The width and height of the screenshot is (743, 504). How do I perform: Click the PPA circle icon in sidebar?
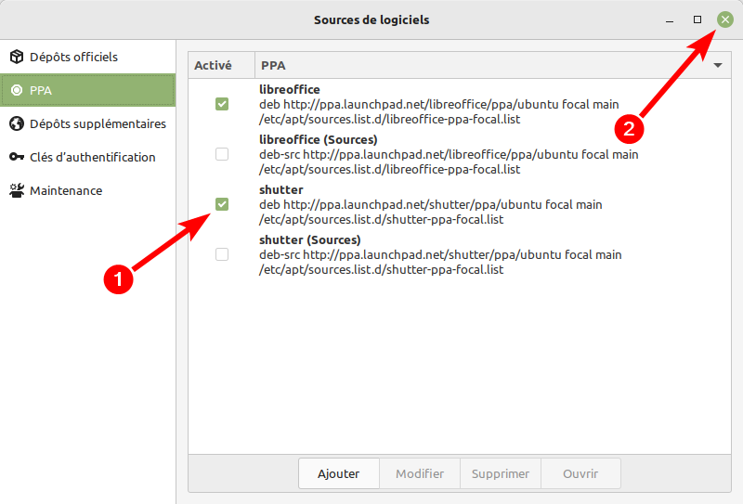17,90
